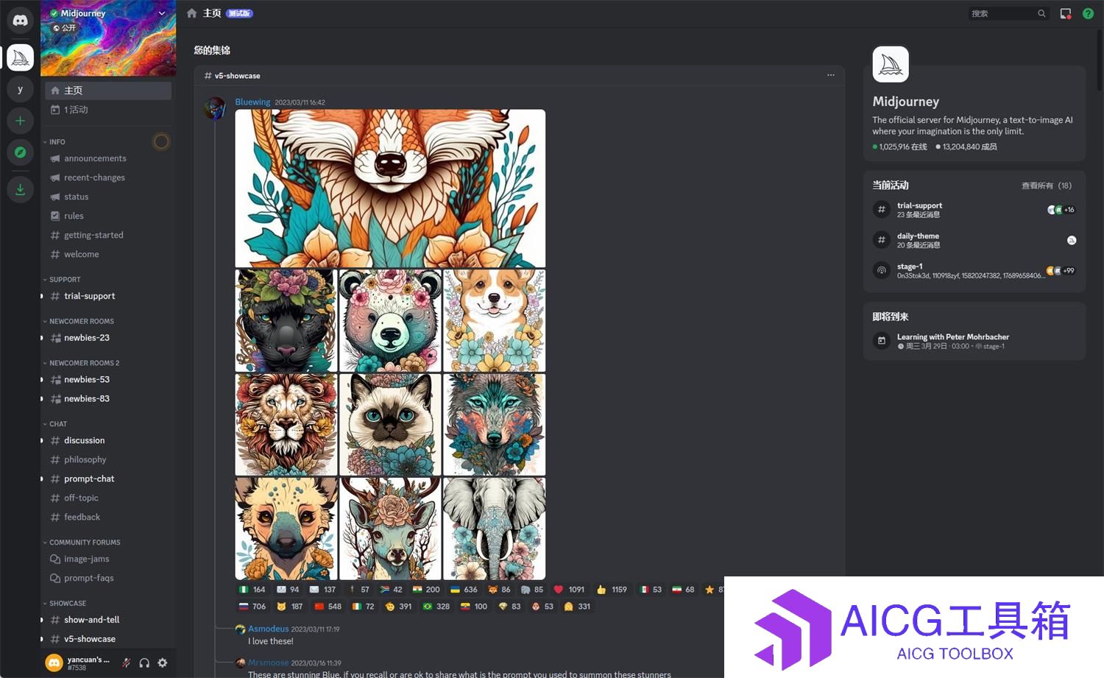
Task: Open trial-support in current activity panel
Action: 974,210
